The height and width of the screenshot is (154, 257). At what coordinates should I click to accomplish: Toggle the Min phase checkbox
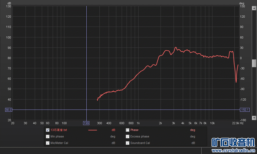(x=48, y=136)
